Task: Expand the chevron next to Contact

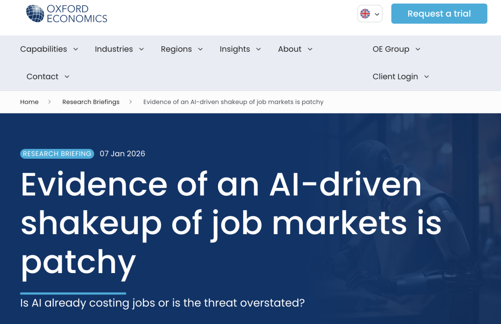Action: tap(67, 76)
